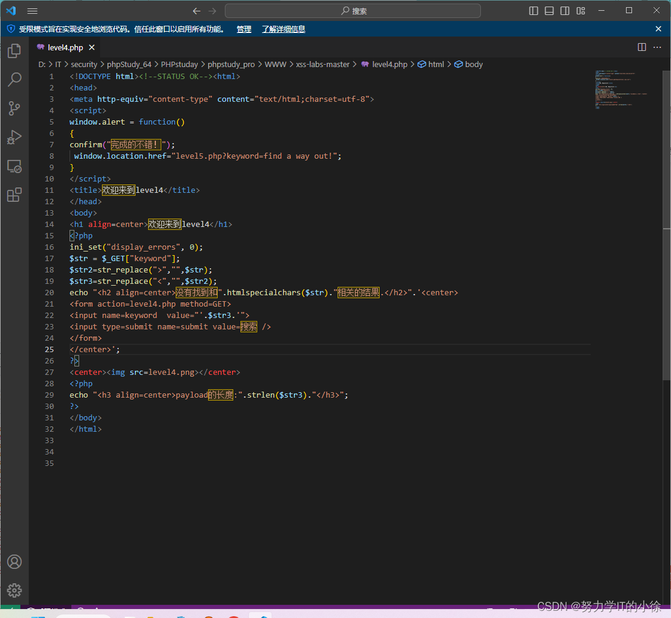Expand the body symbol breadcrumb
This screenshot has height=618, width=671.
[473, 65]
